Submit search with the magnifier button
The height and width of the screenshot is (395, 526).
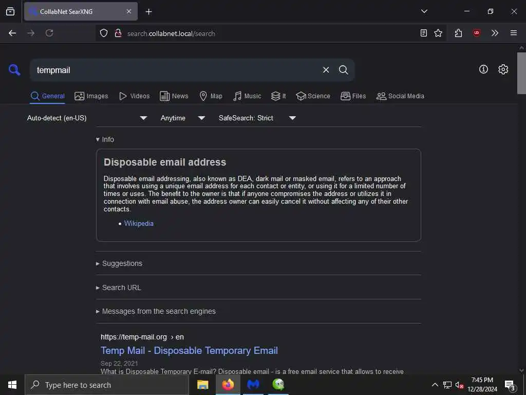click(x=343, y=70)
